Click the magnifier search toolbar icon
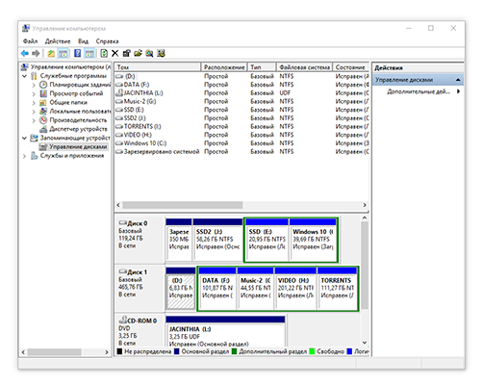 point(149,53)
